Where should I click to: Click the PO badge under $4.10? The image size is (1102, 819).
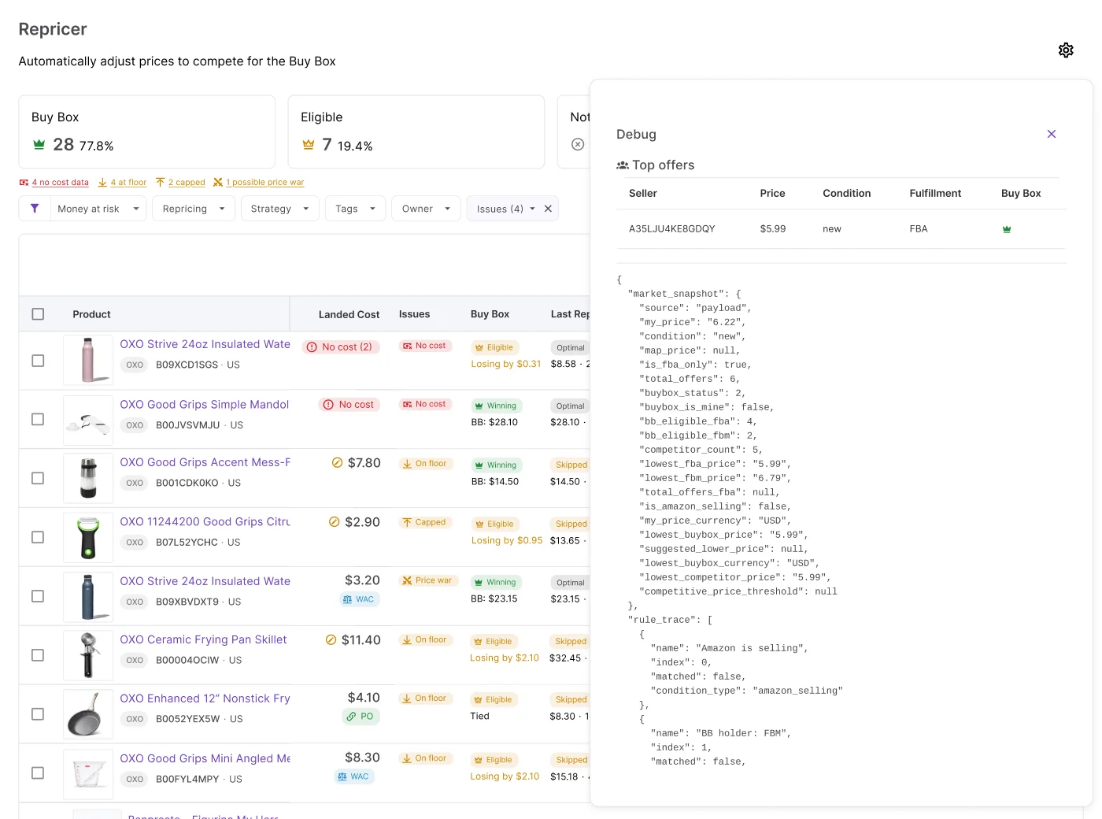[x=361, y=717]
